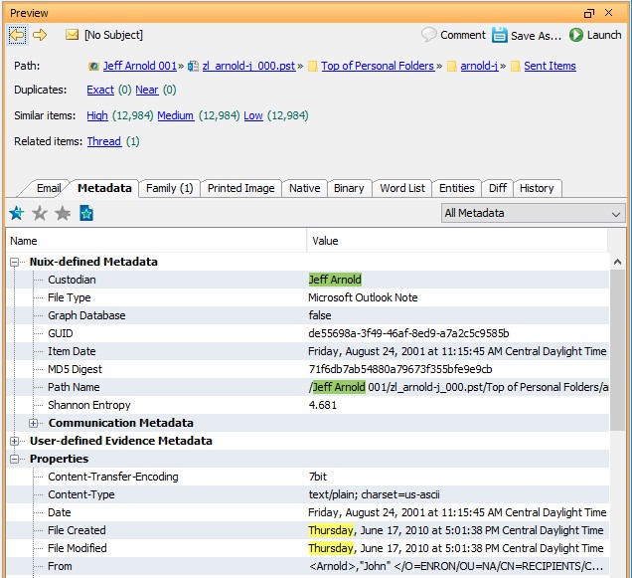Open the Sent Items path link
Viewport: 632px width, 578px height.
click(549, 66)
